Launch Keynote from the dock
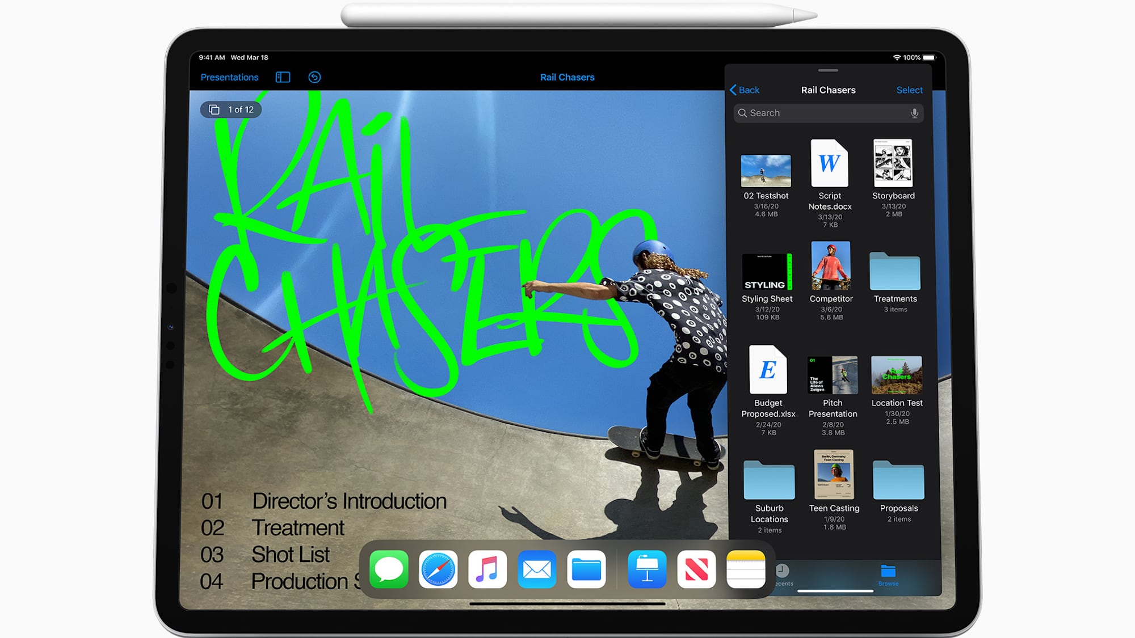1135x638 pixels. click(x=647, y=569)
